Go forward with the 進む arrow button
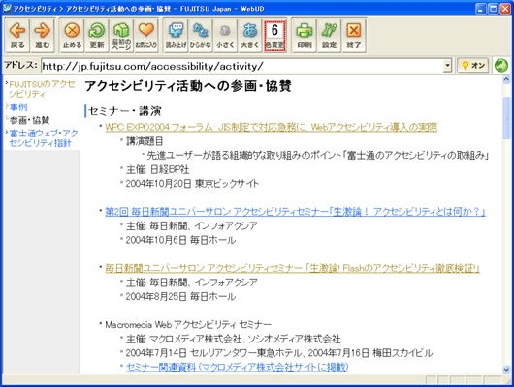Viewport: 514px width, 387px height. pos(43,36)
